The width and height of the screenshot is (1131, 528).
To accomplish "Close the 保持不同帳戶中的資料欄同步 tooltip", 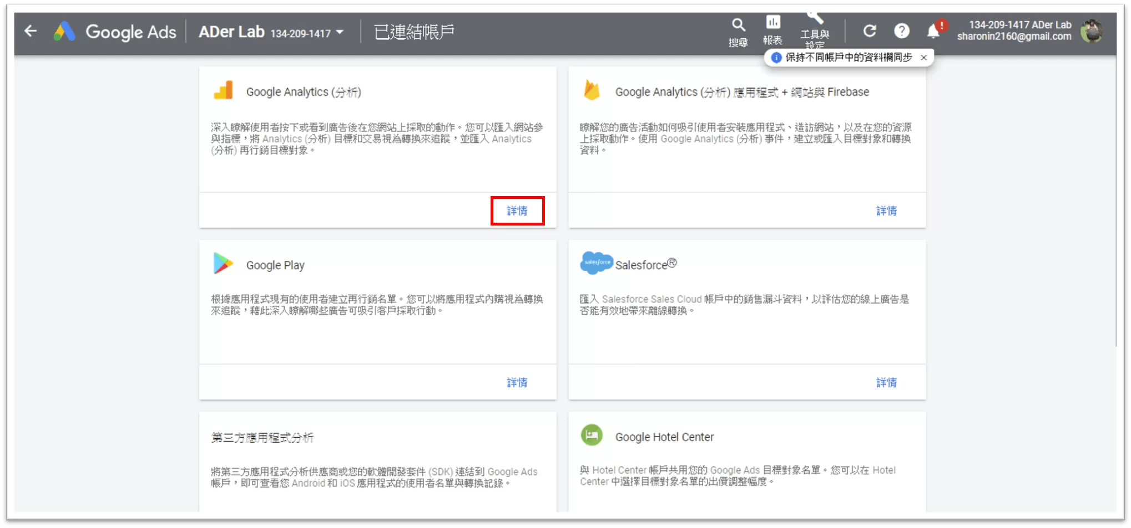I will (x=923, y=58).
